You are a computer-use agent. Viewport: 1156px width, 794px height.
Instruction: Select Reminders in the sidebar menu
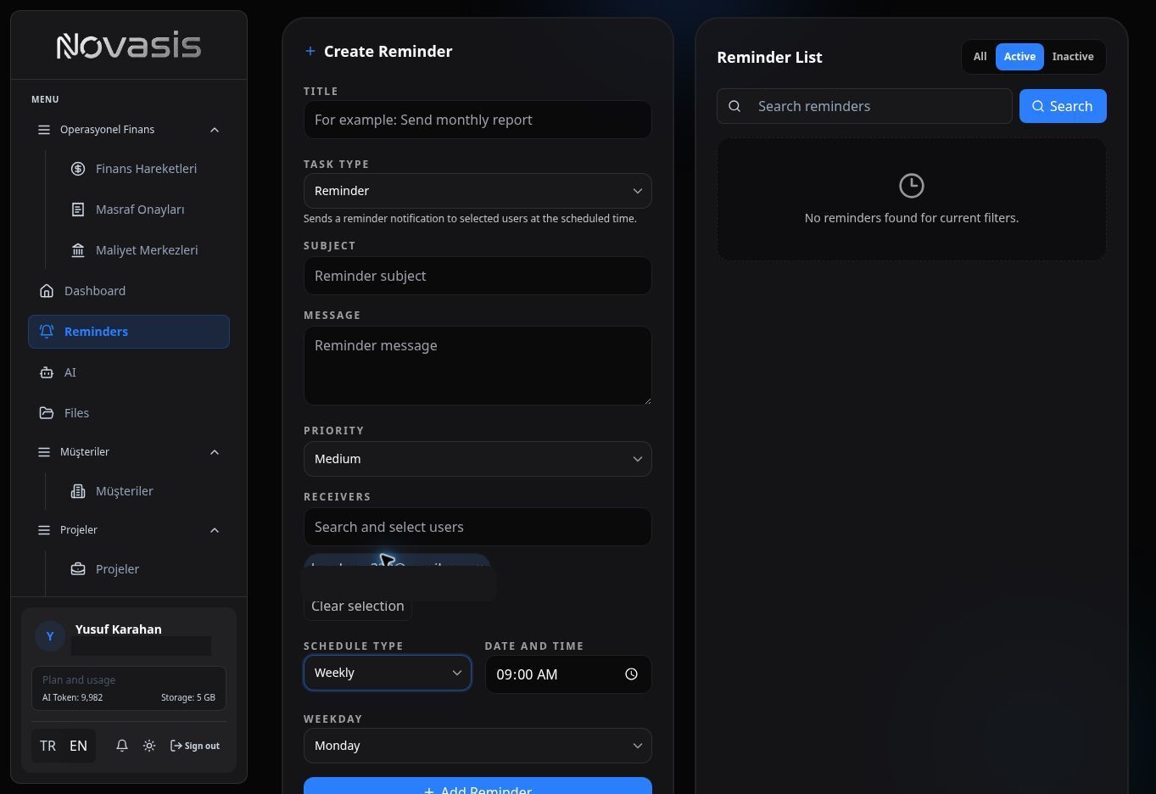(129, 332)
